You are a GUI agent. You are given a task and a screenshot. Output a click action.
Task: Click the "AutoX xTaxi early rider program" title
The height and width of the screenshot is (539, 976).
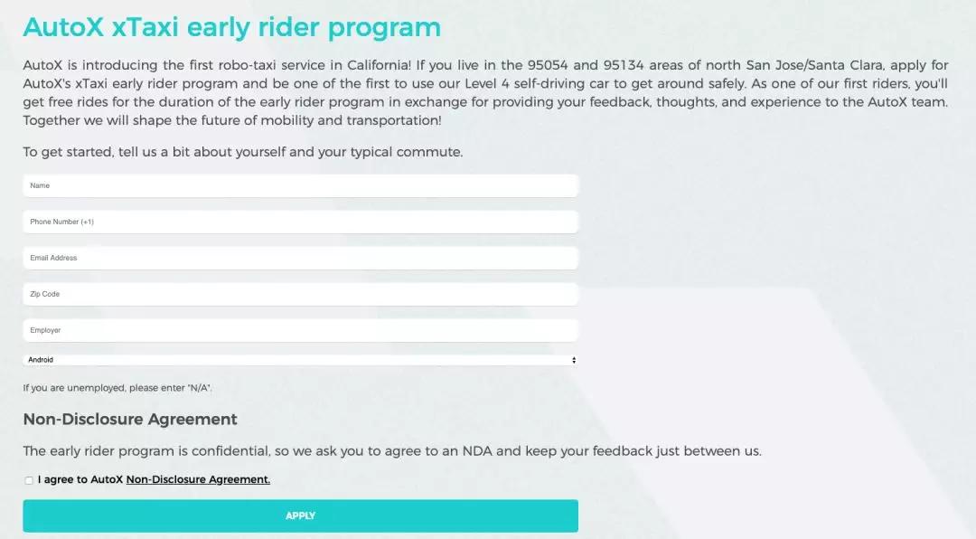pos(232,27)
